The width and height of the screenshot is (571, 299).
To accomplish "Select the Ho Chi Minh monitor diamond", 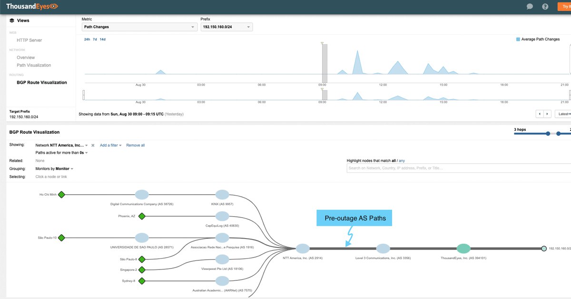I will point(61,195).
